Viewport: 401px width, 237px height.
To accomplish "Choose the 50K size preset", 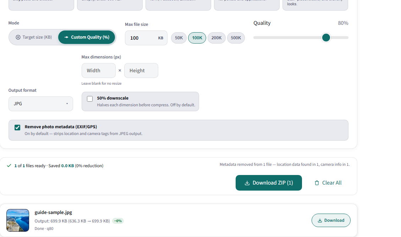I will (x=179, y=38).
